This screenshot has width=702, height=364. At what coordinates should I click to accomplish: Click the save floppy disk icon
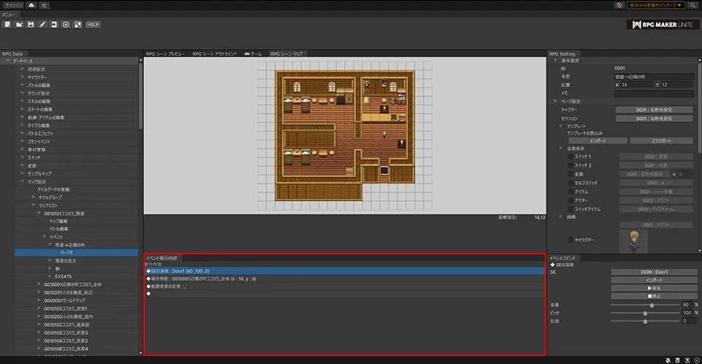31,24
